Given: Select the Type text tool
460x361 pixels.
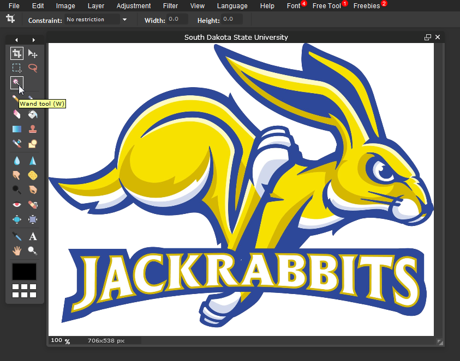Looking at the screenshot, I should [33, 236].
